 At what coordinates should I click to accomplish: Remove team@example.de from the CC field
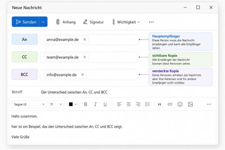point(85,57)
